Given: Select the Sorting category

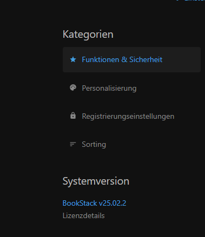Looking at the screenshot, I should point(131,144).
